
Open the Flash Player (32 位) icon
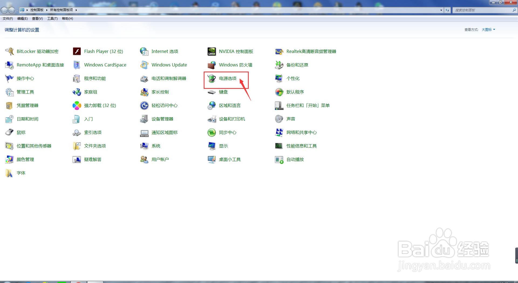tap(77, 51)
